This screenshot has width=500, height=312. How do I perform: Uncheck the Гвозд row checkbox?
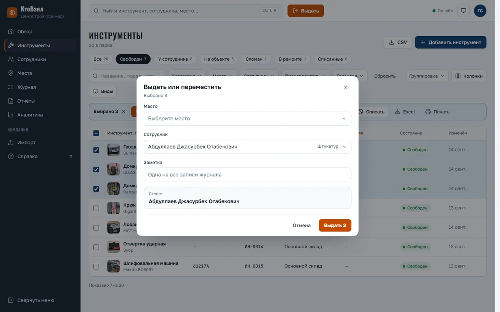click(x=96, y=150)
